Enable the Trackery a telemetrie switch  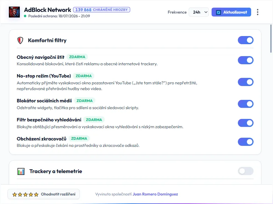coord(246,171)
